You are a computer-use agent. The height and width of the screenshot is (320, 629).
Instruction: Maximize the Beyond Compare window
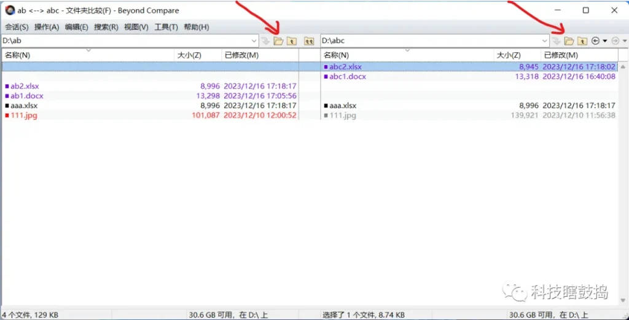[x=585, y=10]
